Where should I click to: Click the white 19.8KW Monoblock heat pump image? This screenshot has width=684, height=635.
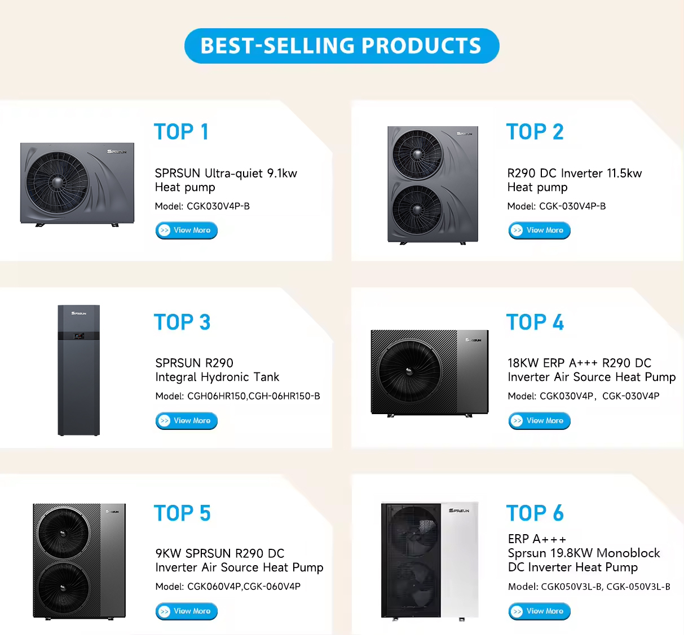(x=430, y=561)
